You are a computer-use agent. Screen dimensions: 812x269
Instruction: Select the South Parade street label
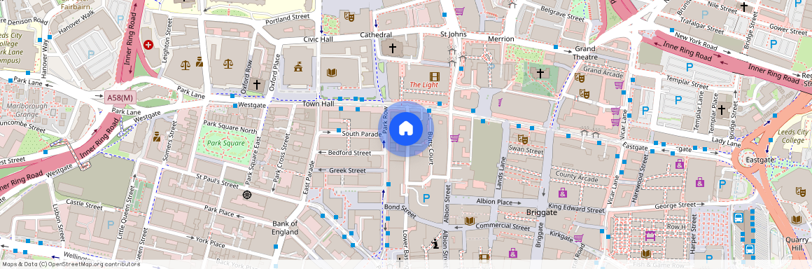[x=361, y=134]
